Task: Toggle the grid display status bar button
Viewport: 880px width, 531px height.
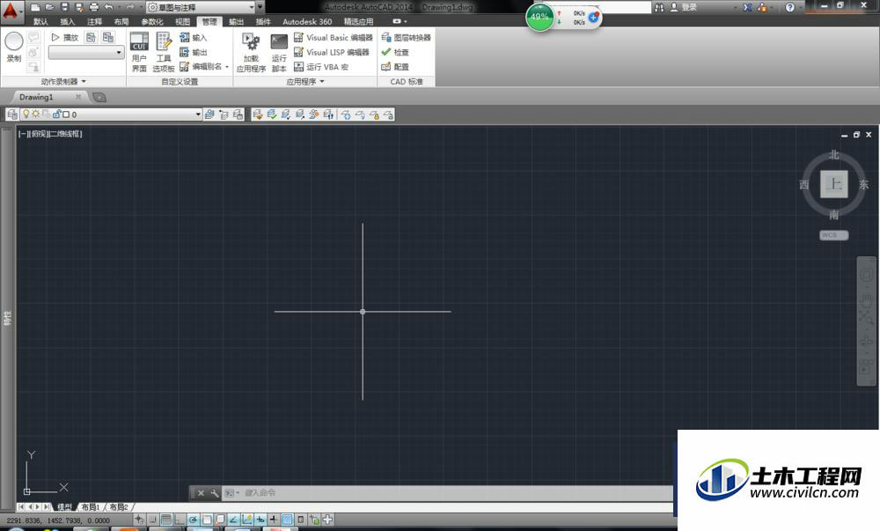Action: (x=166, y=520)
